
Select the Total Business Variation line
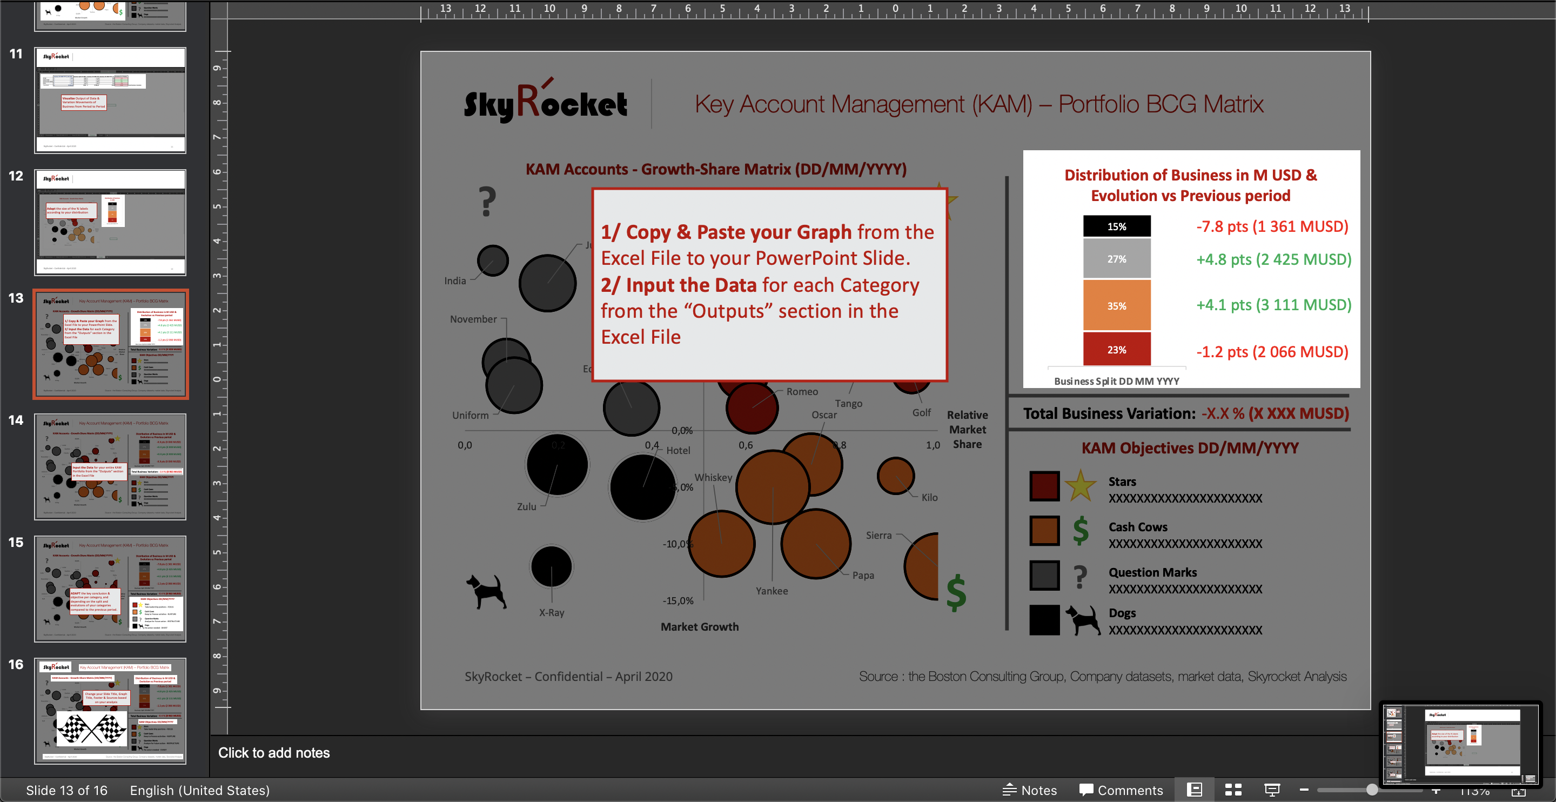point(1186,413)
